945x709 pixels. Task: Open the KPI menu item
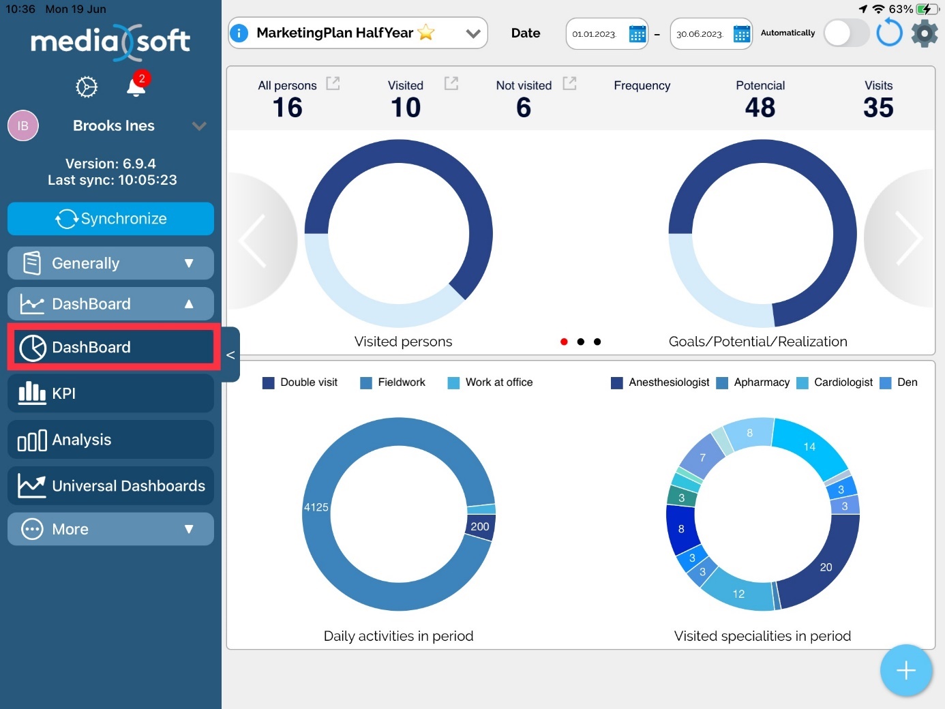[110, 393]
